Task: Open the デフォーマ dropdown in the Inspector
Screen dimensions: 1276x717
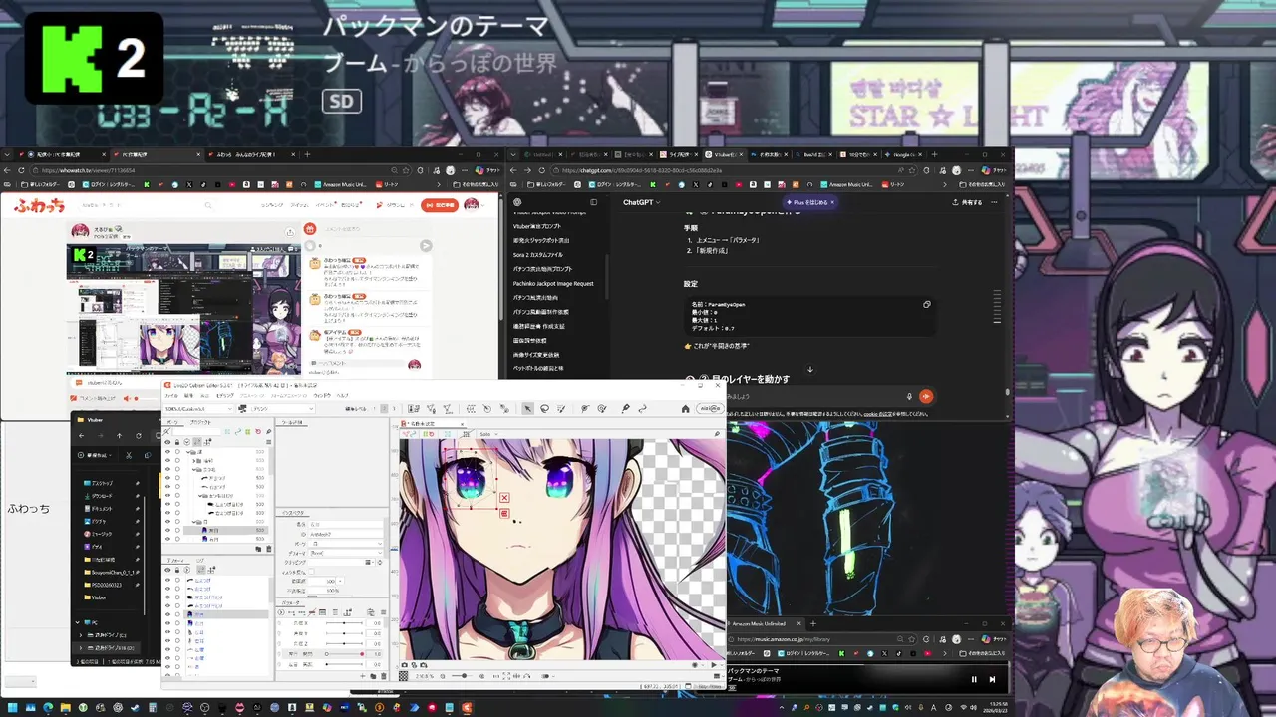Action: 346,553
